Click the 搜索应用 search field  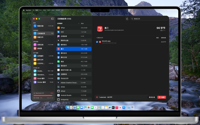149,19
